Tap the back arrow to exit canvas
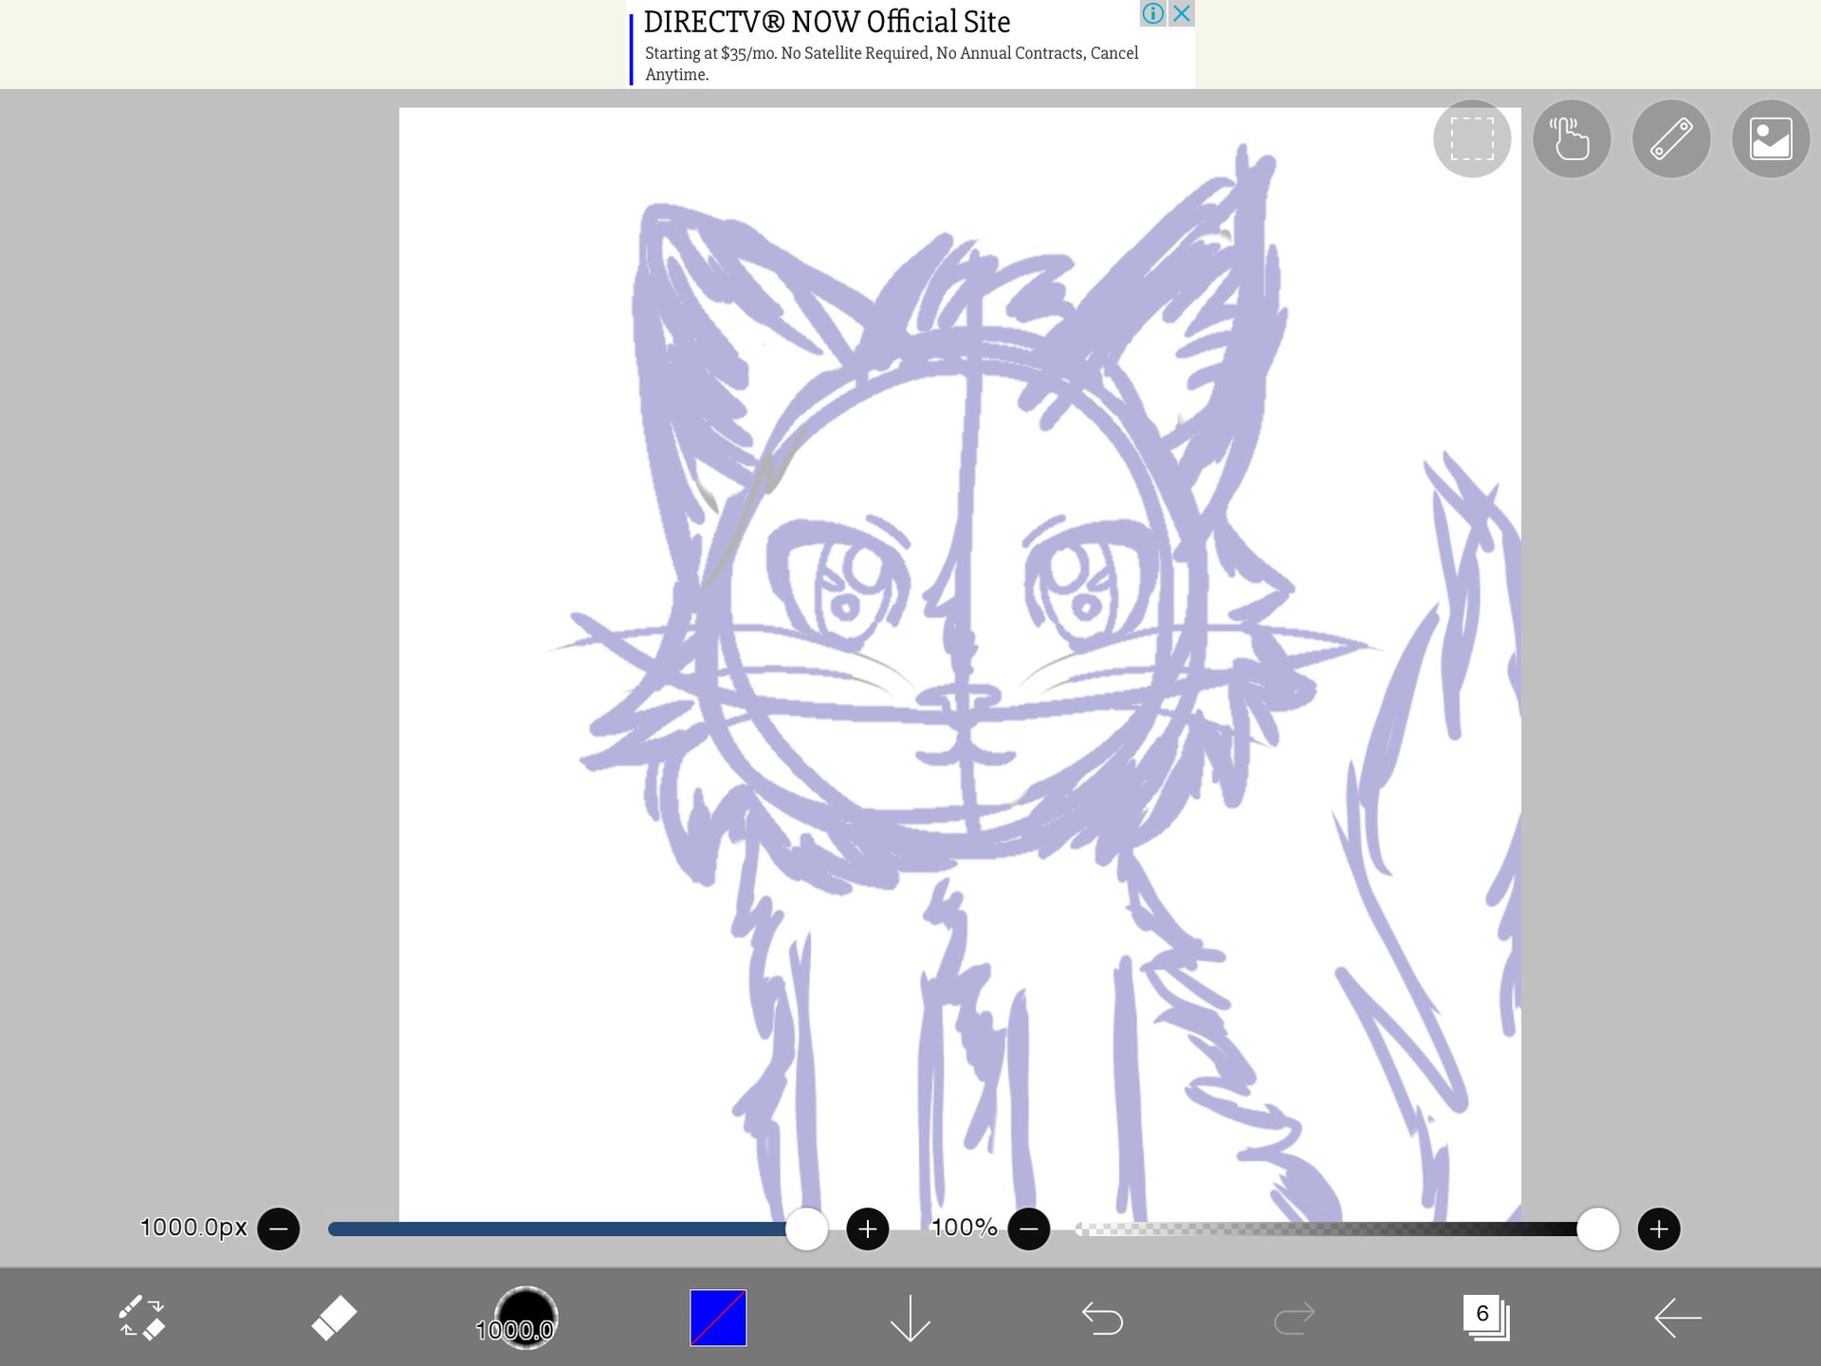This screenshot has width=1821, height=1366. (x=1678, y=1318)
